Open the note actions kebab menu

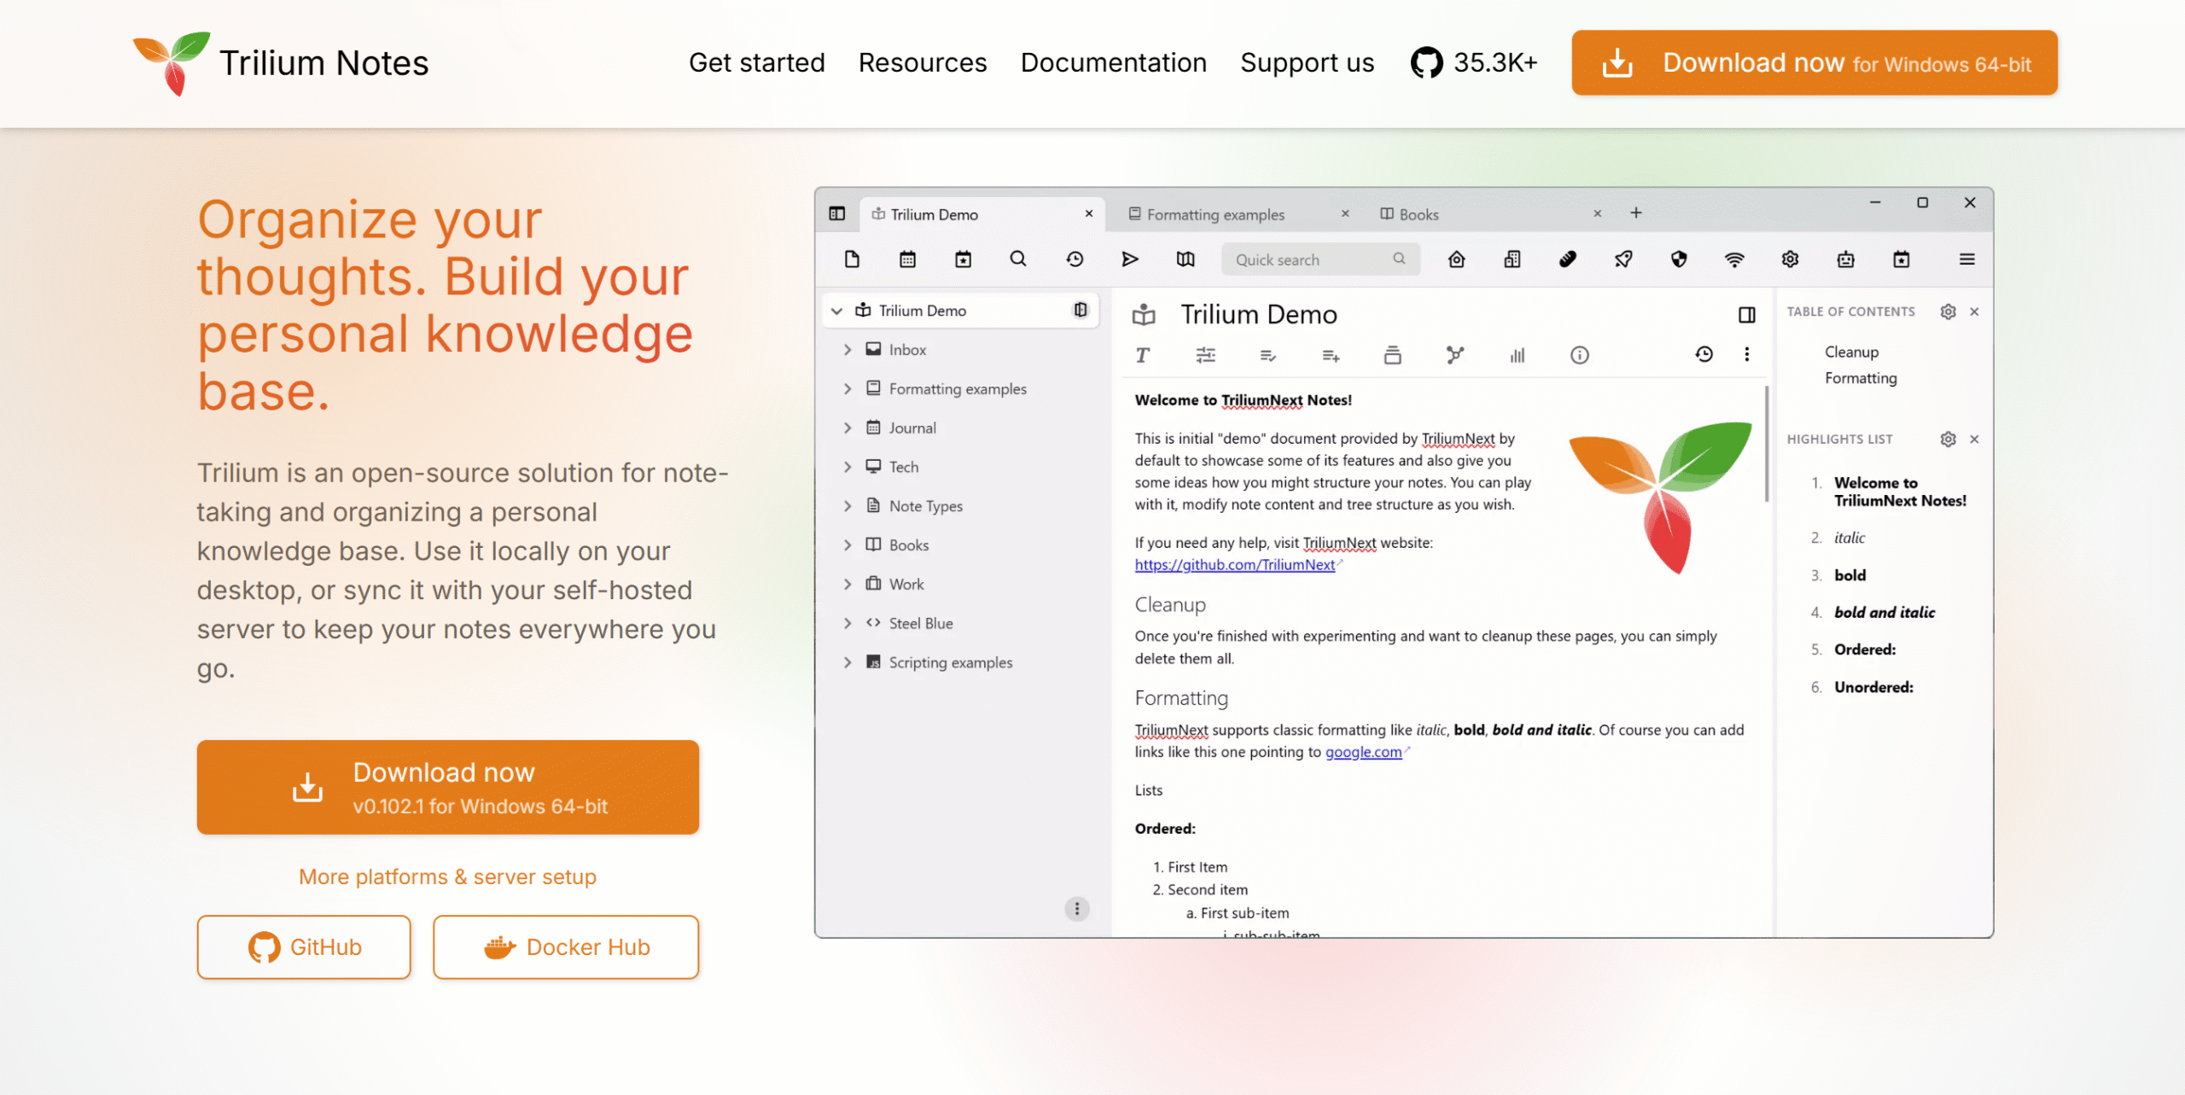tap(1747, 354)
